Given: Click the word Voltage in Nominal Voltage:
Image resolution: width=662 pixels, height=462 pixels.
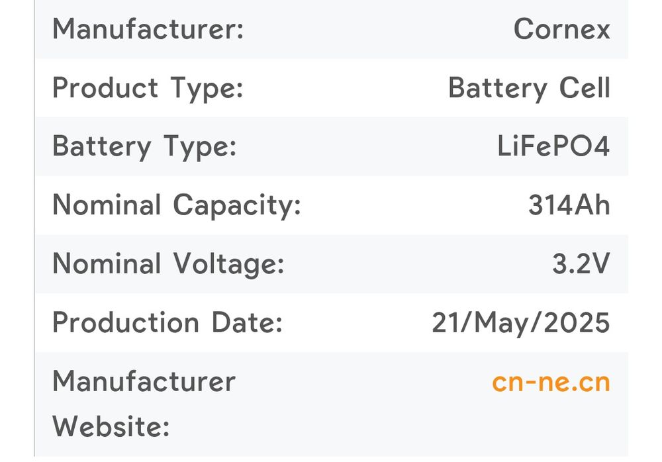Looking at the screenshot, I should (x=229, y=265).
